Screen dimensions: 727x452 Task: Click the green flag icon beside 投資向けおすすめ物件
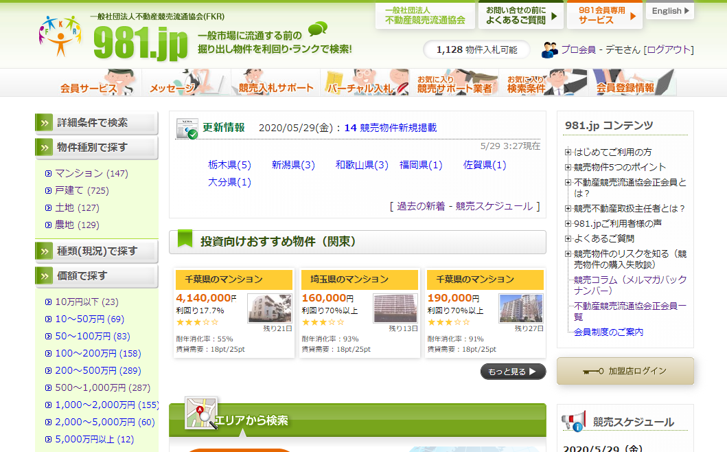click(x=185, y=238)
